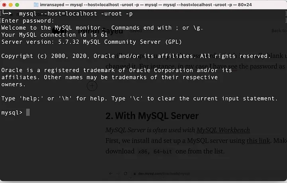Click the reload icon in background browser image
The width and height of the screenshot is (287, 183).
[x=126, y=173]
